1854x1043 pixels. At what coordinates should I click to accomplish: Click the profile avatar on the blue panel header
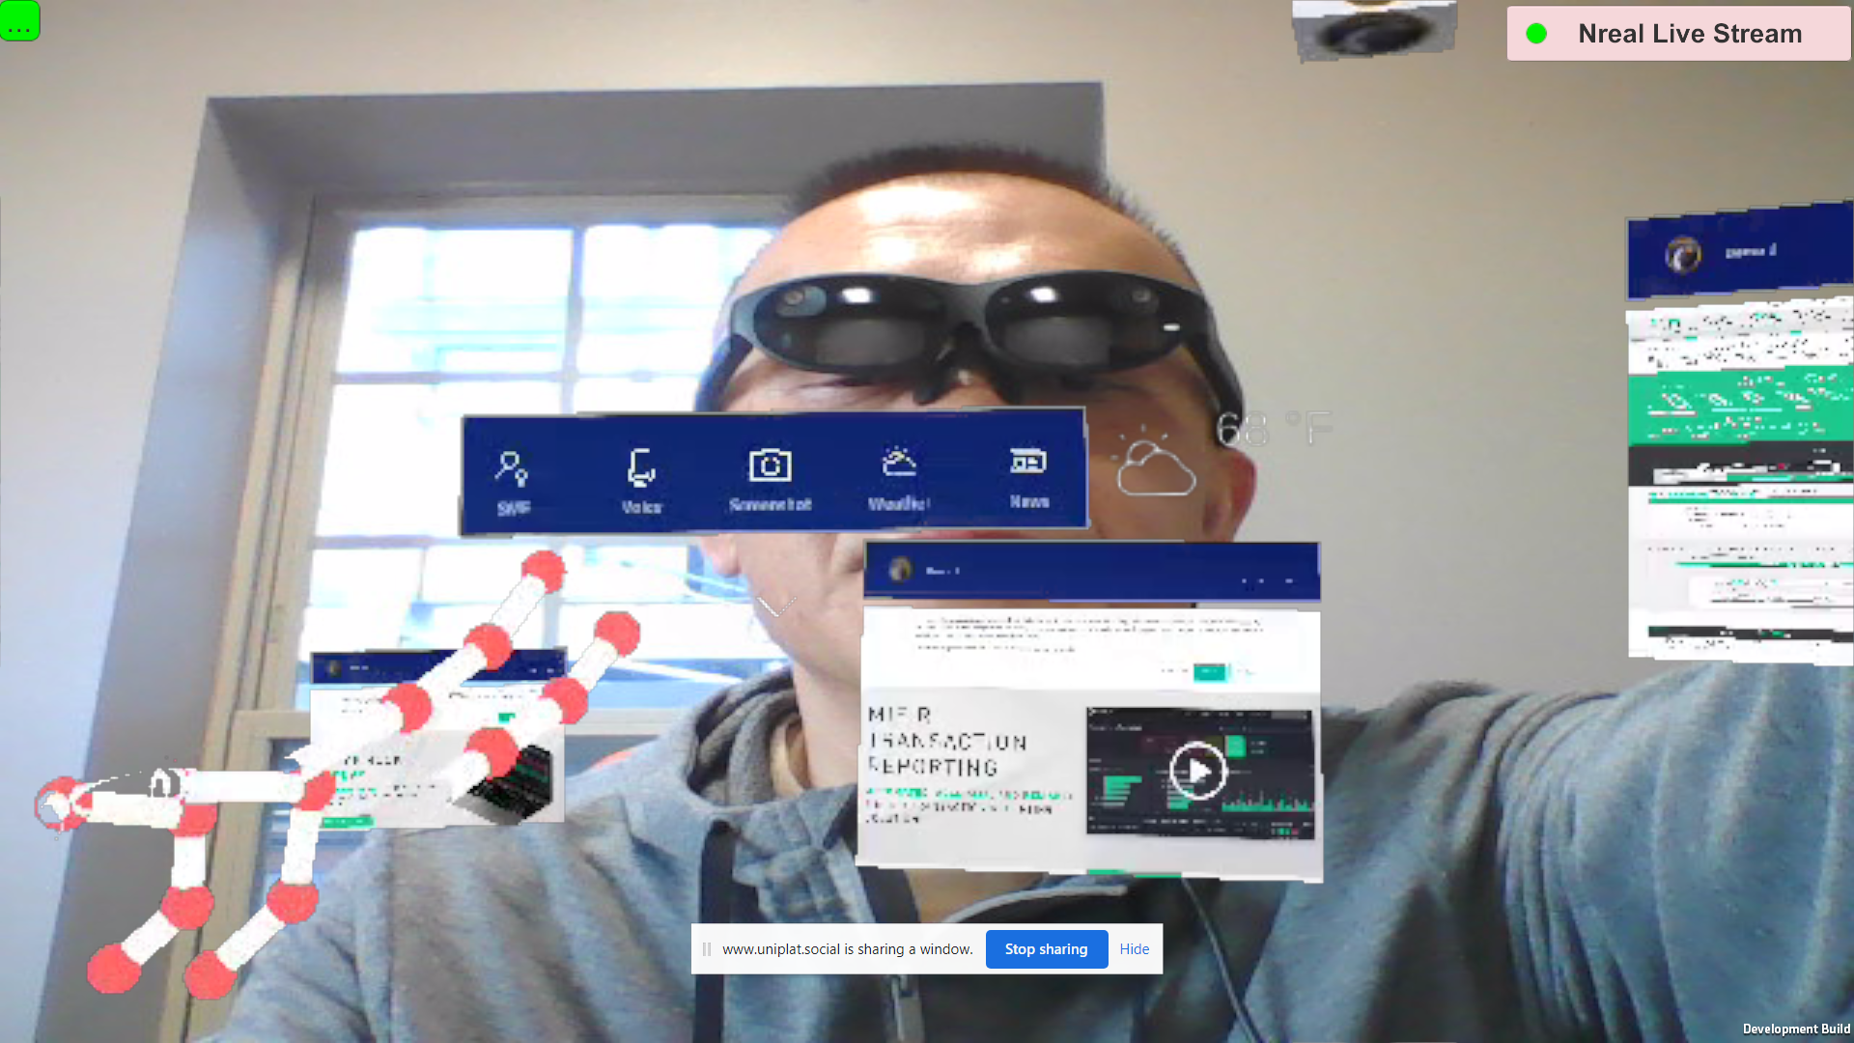coord(902,571)
